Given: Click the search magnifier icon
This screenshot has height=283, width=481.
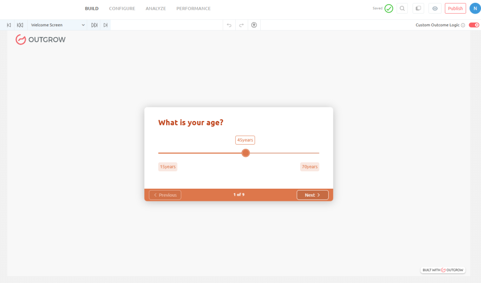Looking at the screenshot, I should [x=402, y=8].
